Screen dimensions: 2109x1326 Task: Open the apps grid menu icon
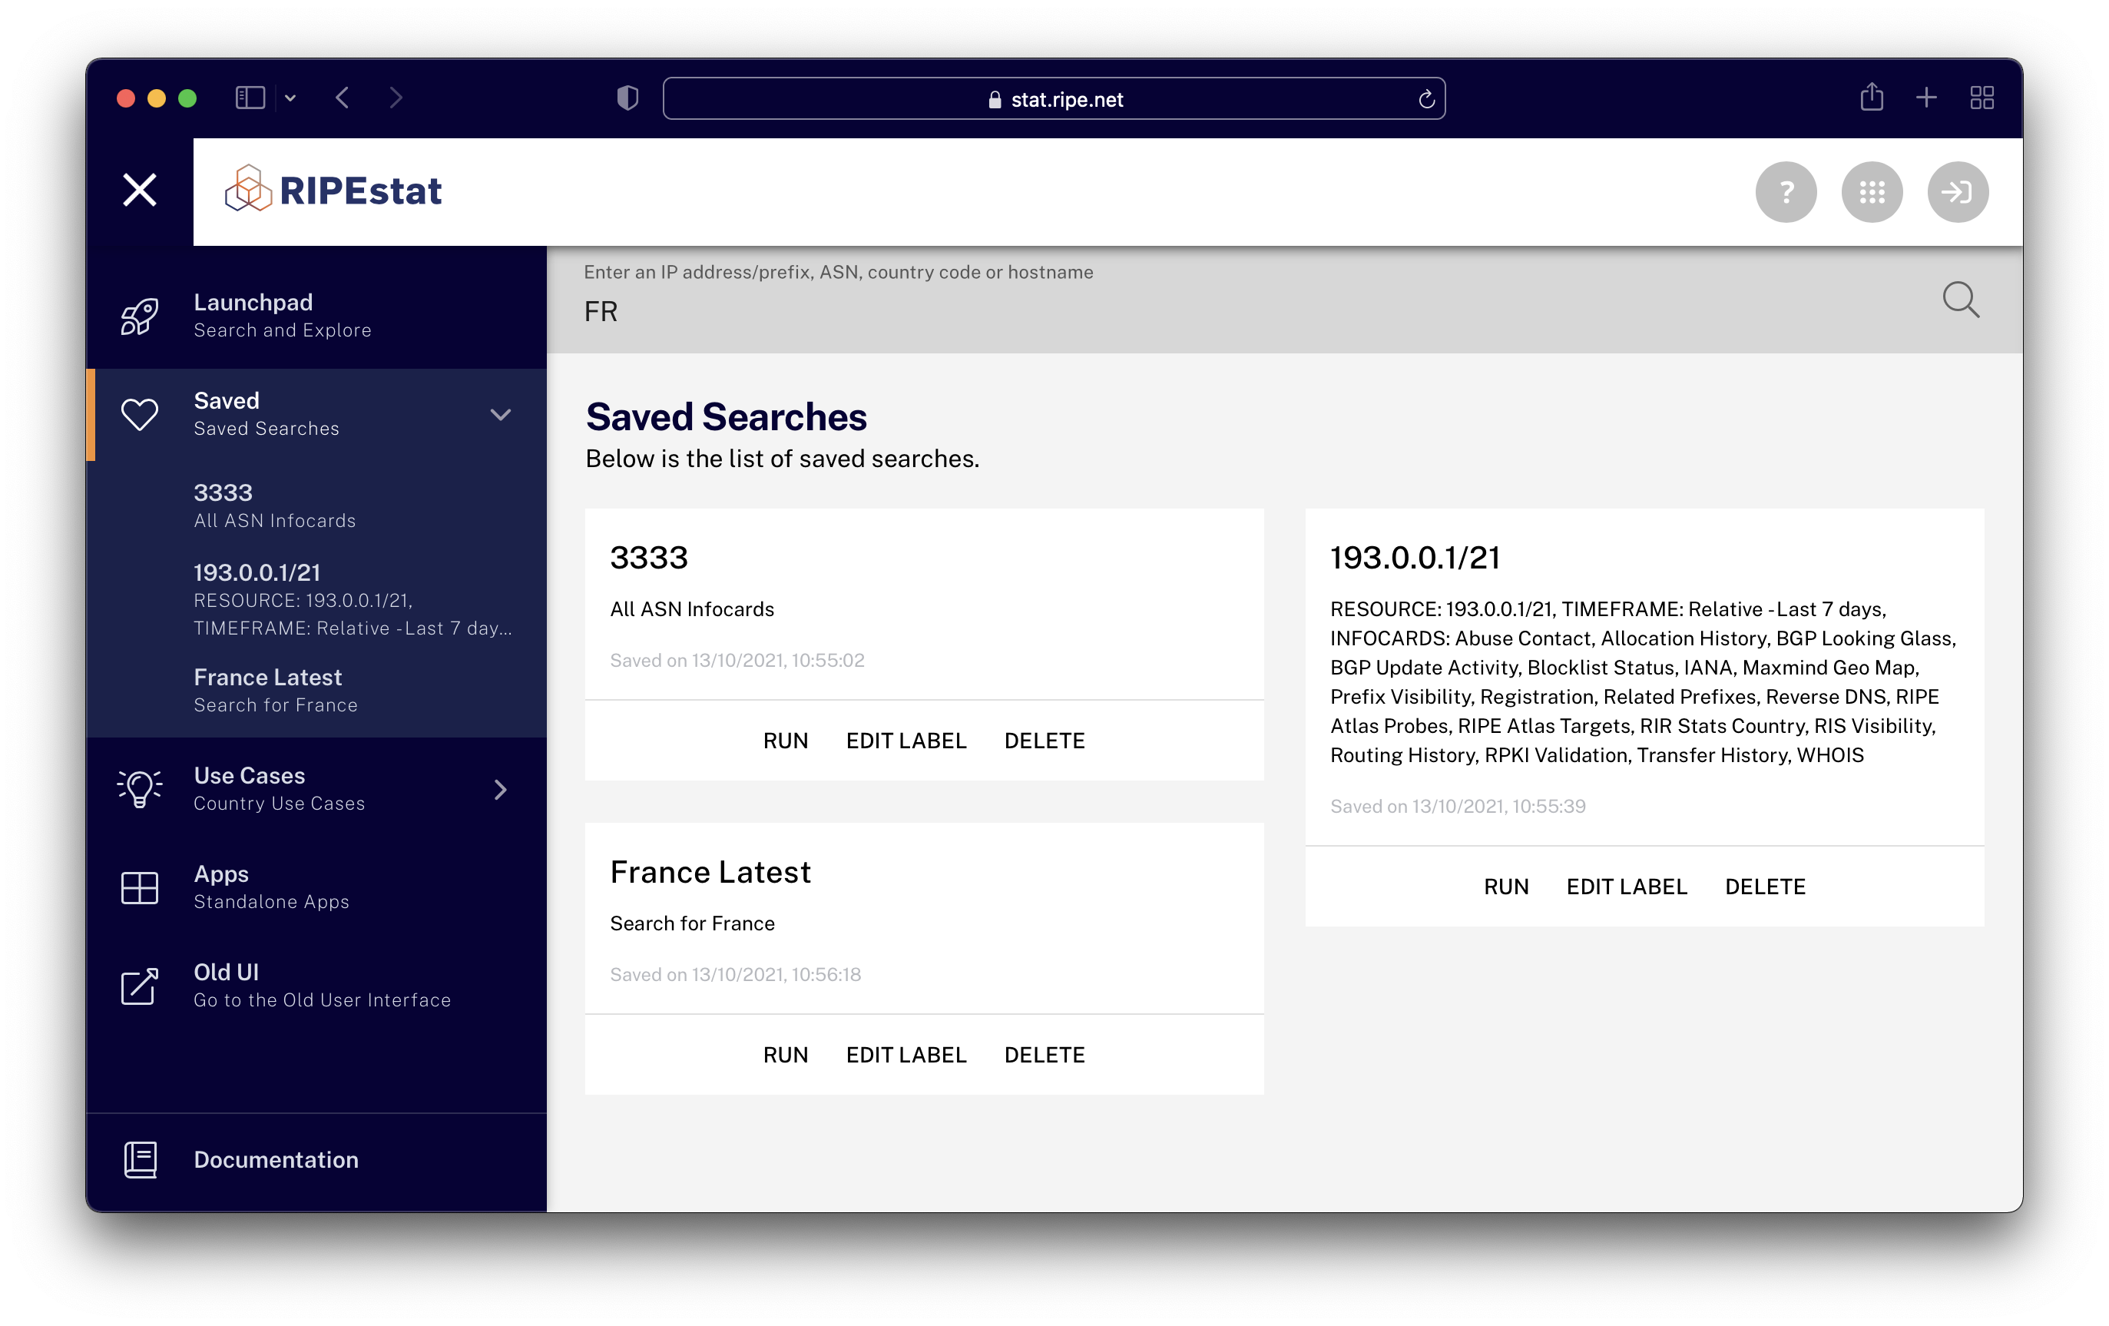(1871, 192)
